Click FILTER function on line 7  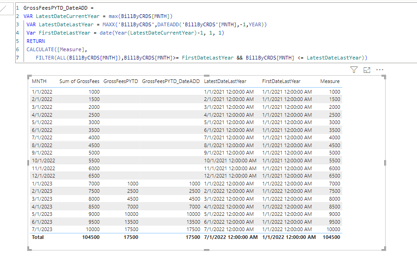tap(45, 58)
